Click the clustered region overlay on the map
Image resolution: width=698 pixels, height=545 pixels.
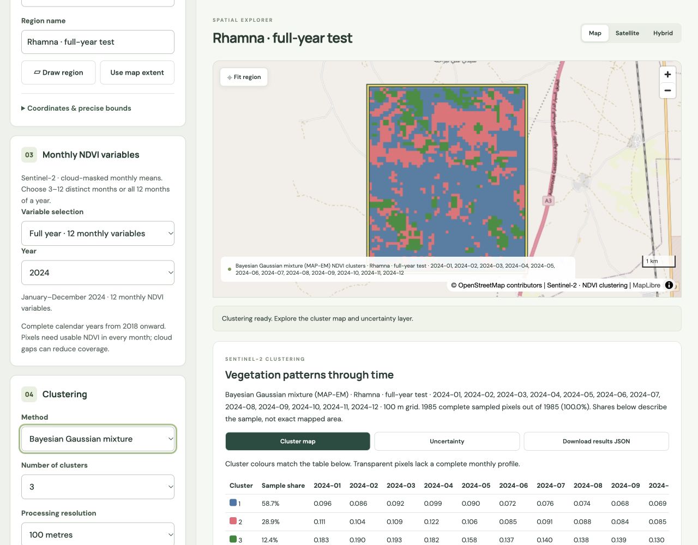click(447, 171)
